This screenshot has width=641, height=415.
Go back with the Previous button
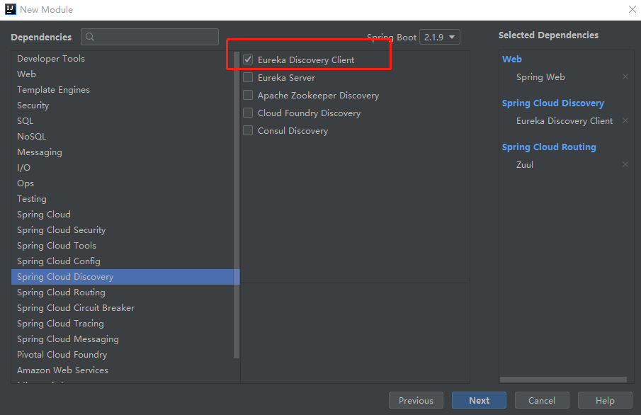pyautogui.click(x=416, y=401)
